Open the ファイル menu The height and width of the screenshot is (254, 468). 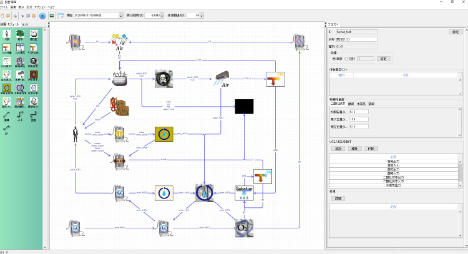click(6, 6)
